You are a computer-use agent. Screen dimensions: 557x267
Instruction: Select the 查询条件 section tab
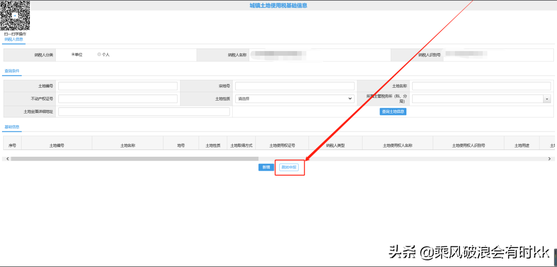[x=12, y=71]
